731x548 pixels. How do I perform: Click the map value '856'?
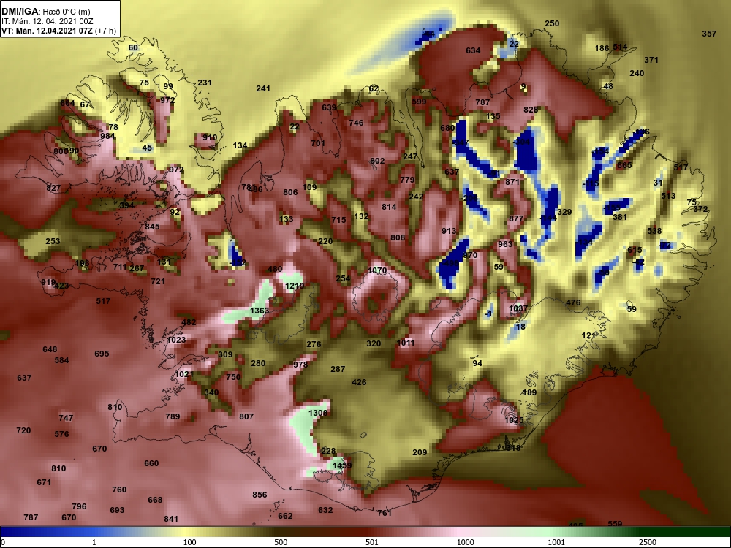pyautogui.click(x=260, y=495)
